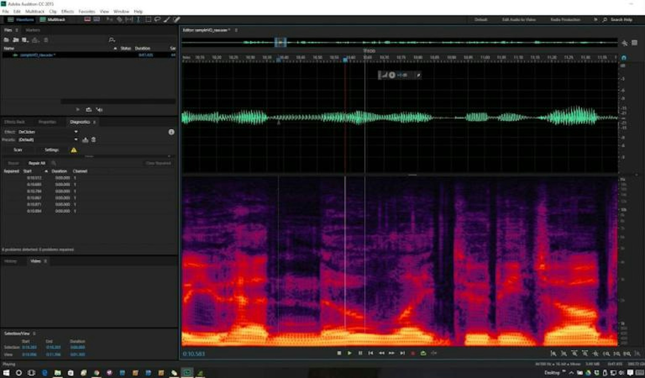Pause playback in the transport bar
Image resolution: width=645 pixels, height=378 pixels.
click(x=360, y=353)
